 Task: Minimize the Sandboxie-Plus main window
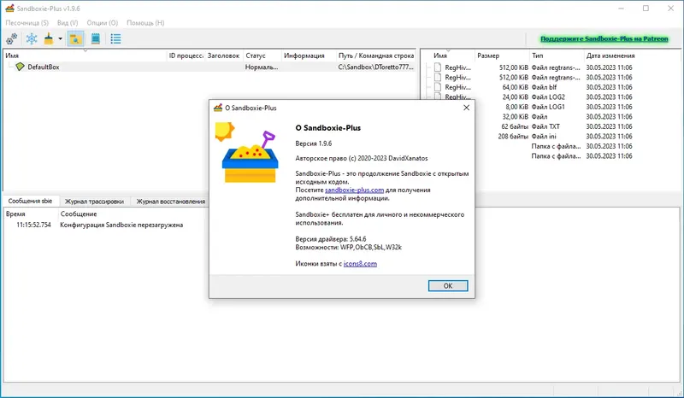click(622, 9)
